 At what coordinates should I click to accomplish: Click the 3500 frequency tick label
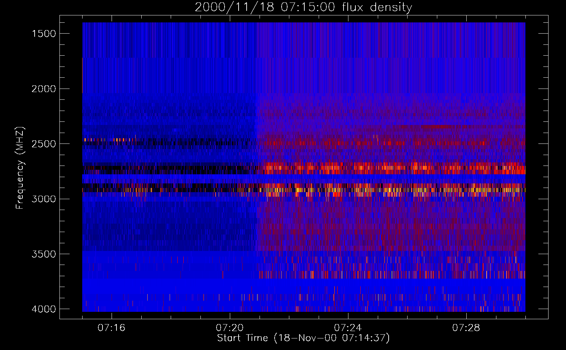point(44,254)
